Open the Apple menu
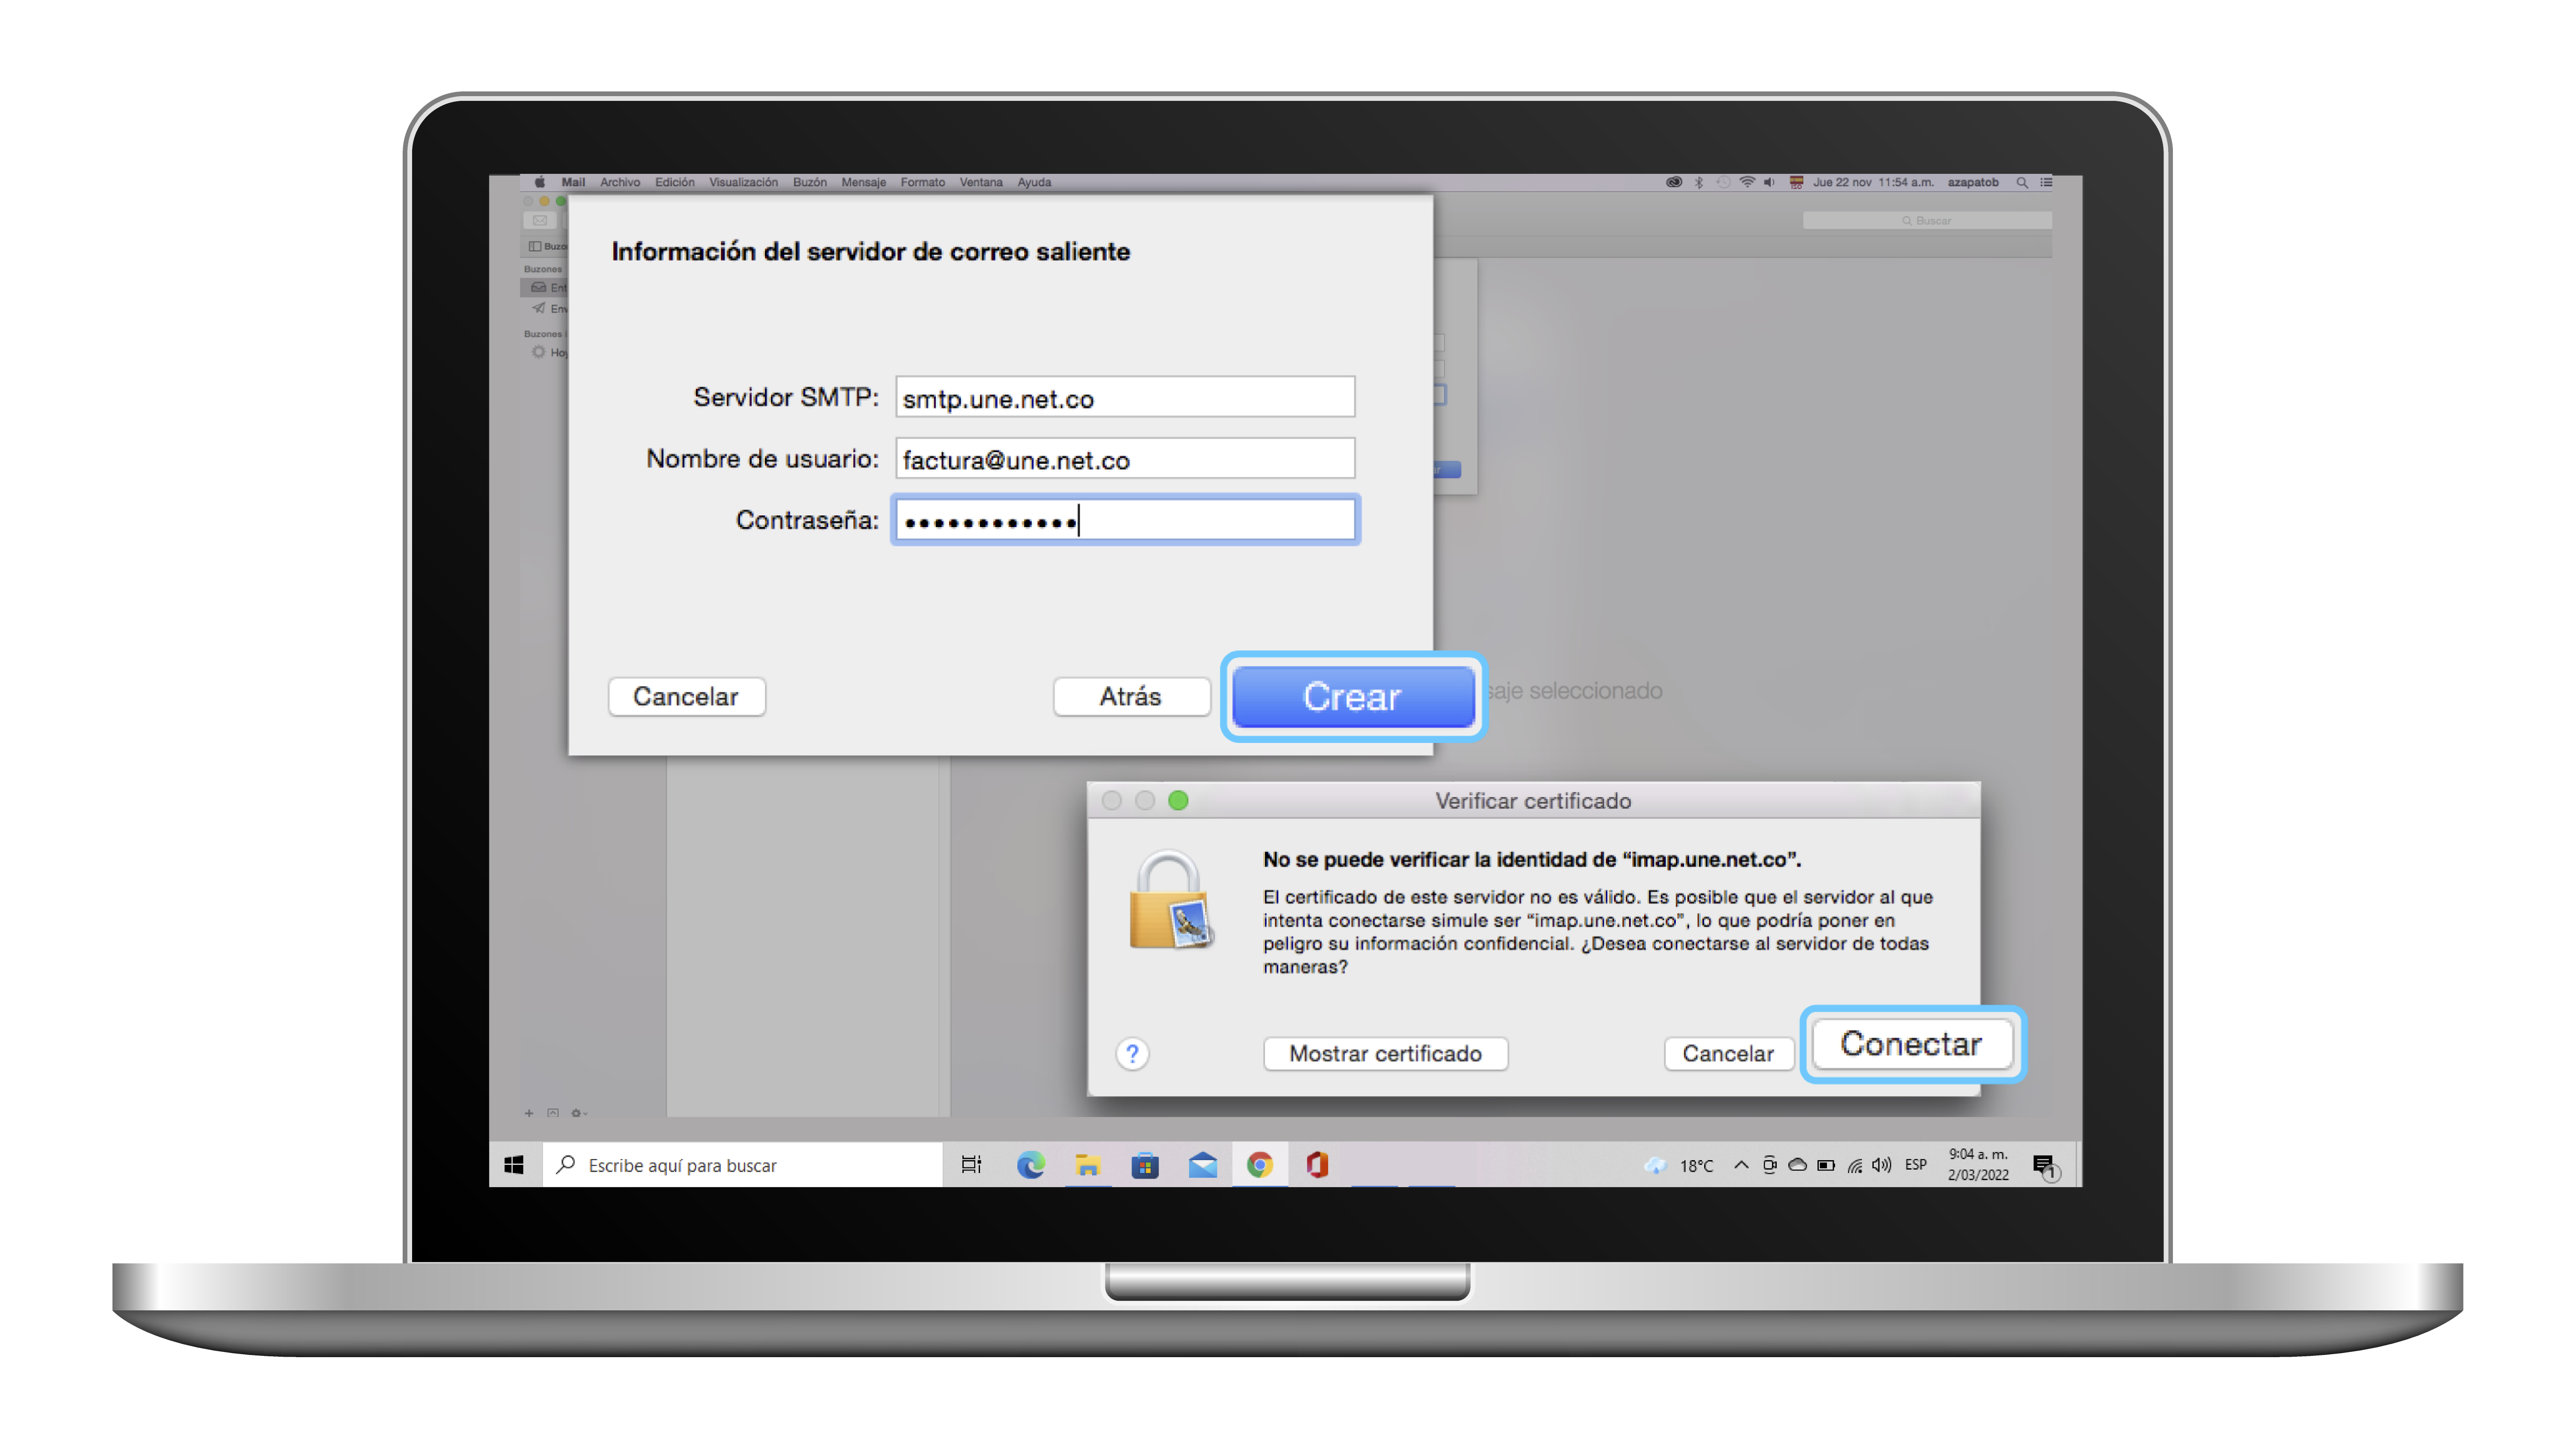Viewport: 2576px width, 1449px height. click(x=539, y=182)
